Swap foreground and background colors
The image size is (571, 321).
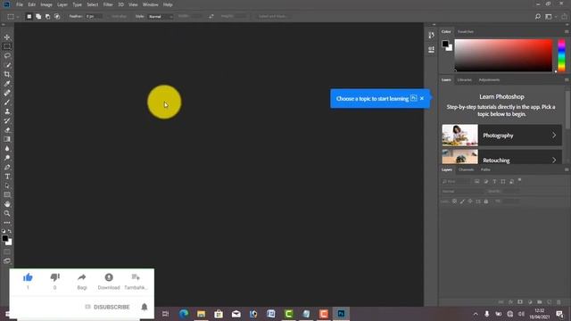pyautogui.click(x=10, y=231)
